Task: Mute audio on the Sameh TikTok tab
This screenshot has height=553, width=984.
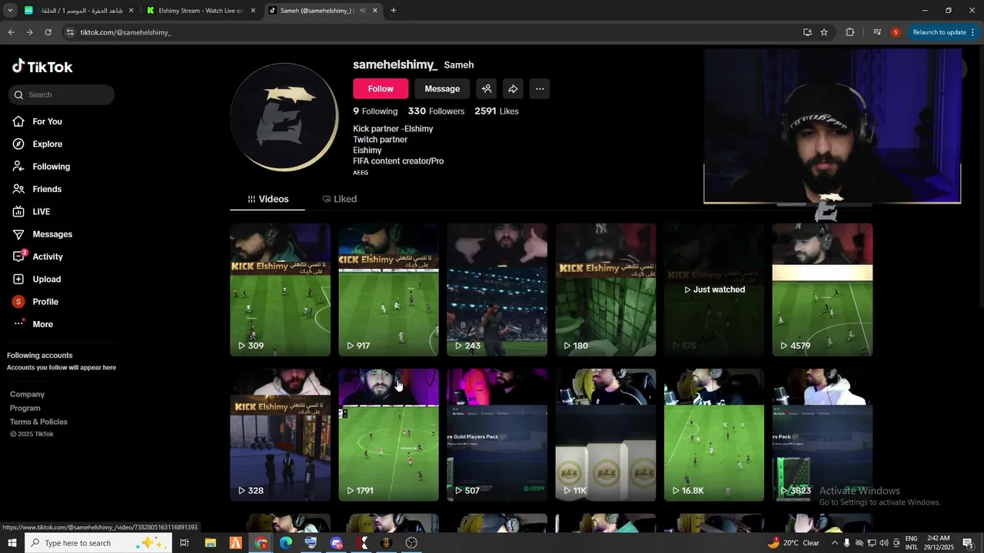Action: [362, 11]
